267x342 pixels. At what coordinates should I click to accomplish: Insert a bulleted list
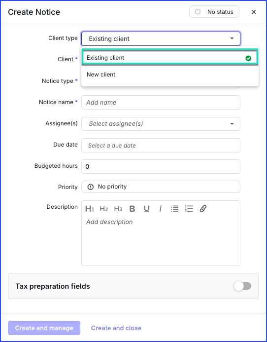[x=175, y=209]
